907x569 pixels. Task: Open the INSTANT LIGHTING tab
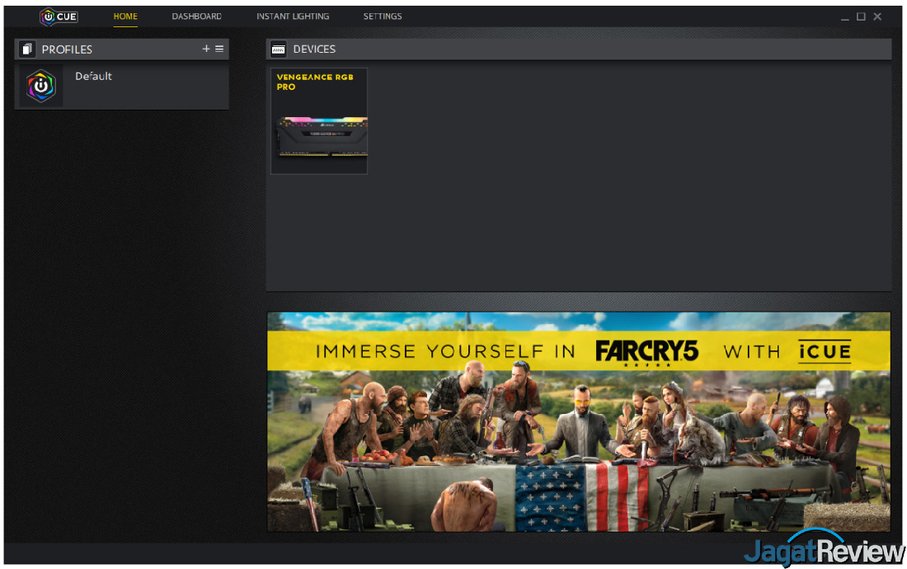[293, 16]
